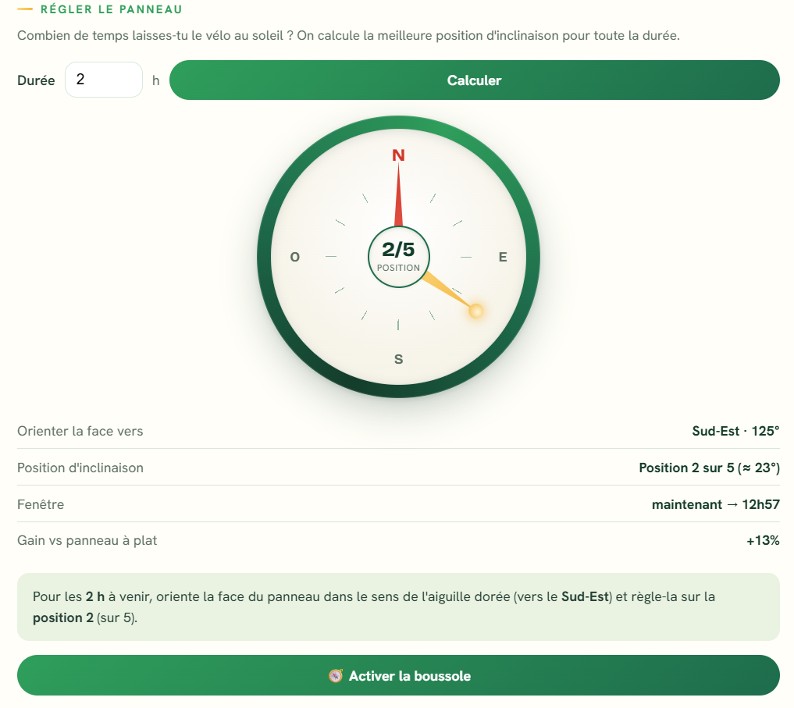Viewport: 794px width, 708px height.
Task: Select the Position 2 sur 5 (≈ 23°) value
Action: 709,468
